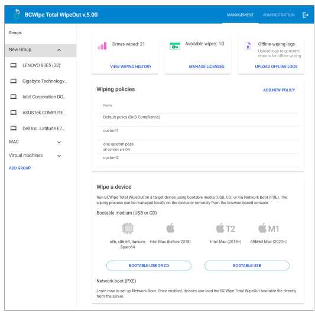Click Upload Offline Logs link

276,67
